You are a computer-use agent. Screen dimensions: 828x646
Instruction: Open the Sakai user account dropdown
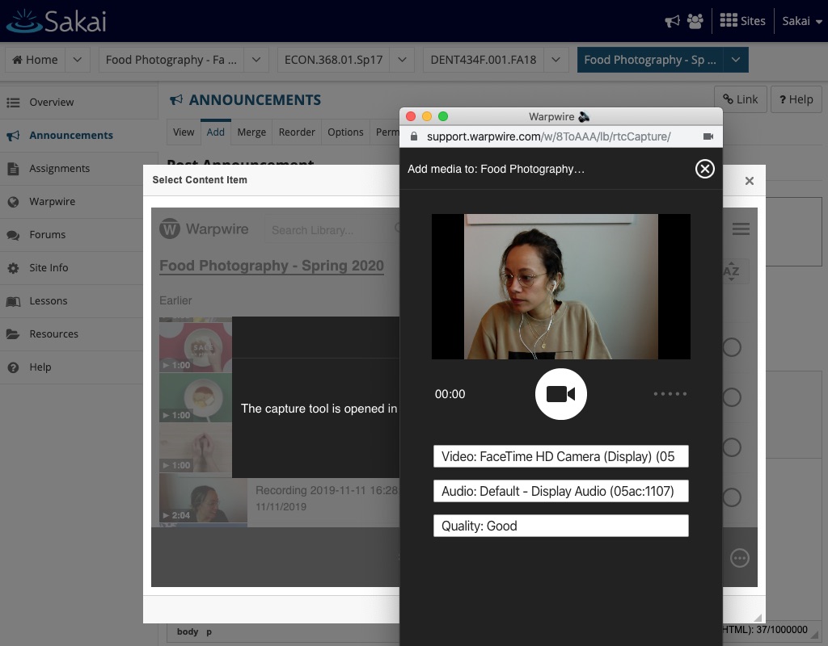tap(801, 21)
